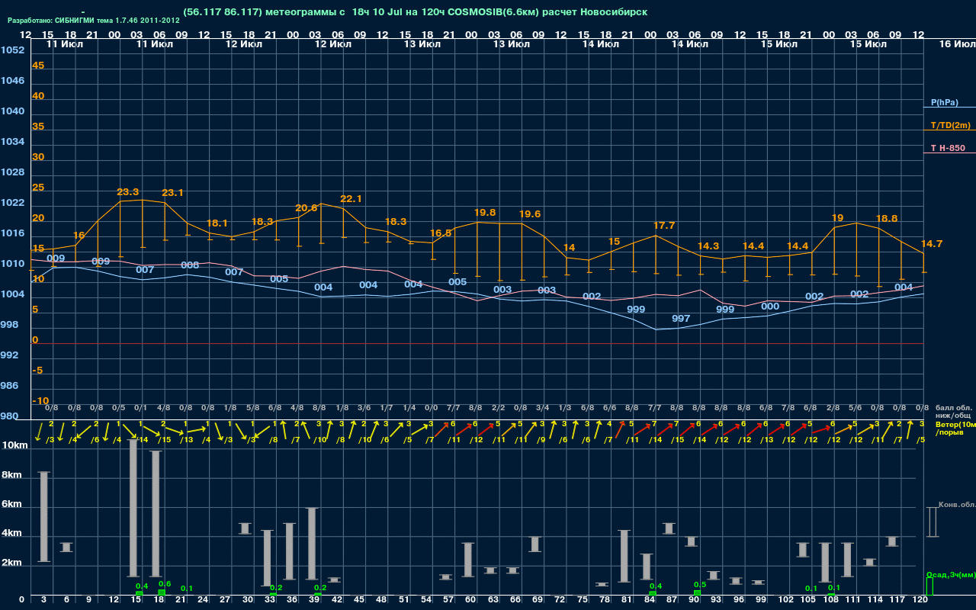Click the 18.8 temperature label
976x610 pixels.
(x=887, y=218)
